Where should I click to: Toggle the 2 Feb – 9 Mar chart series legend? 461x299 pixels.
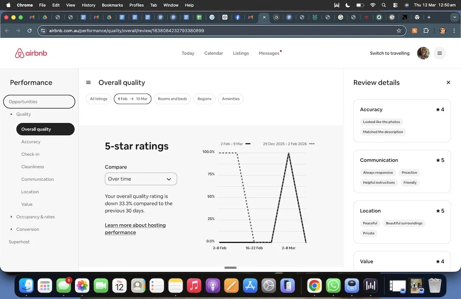click(x=233, y=143)
